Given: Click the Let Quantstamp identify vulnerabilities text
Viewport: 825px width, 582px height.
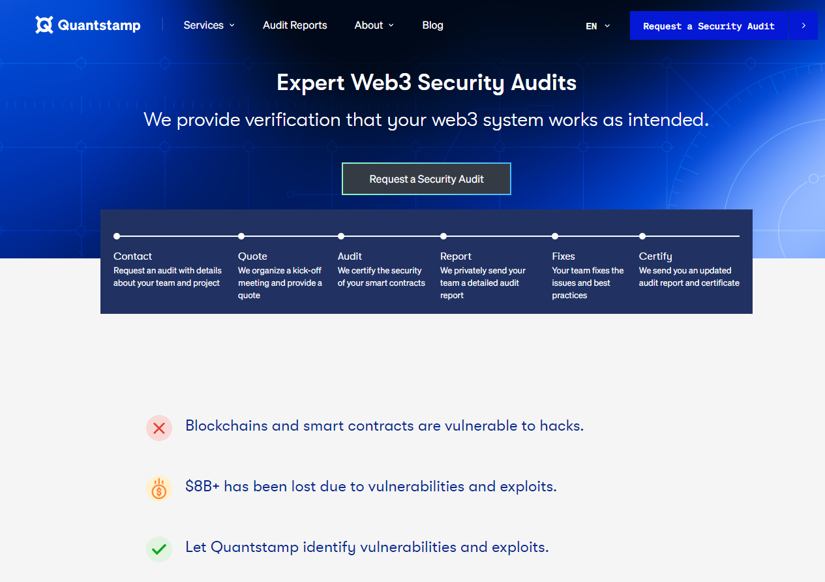Looking at the screenshot, I should (x=367, y=547).
